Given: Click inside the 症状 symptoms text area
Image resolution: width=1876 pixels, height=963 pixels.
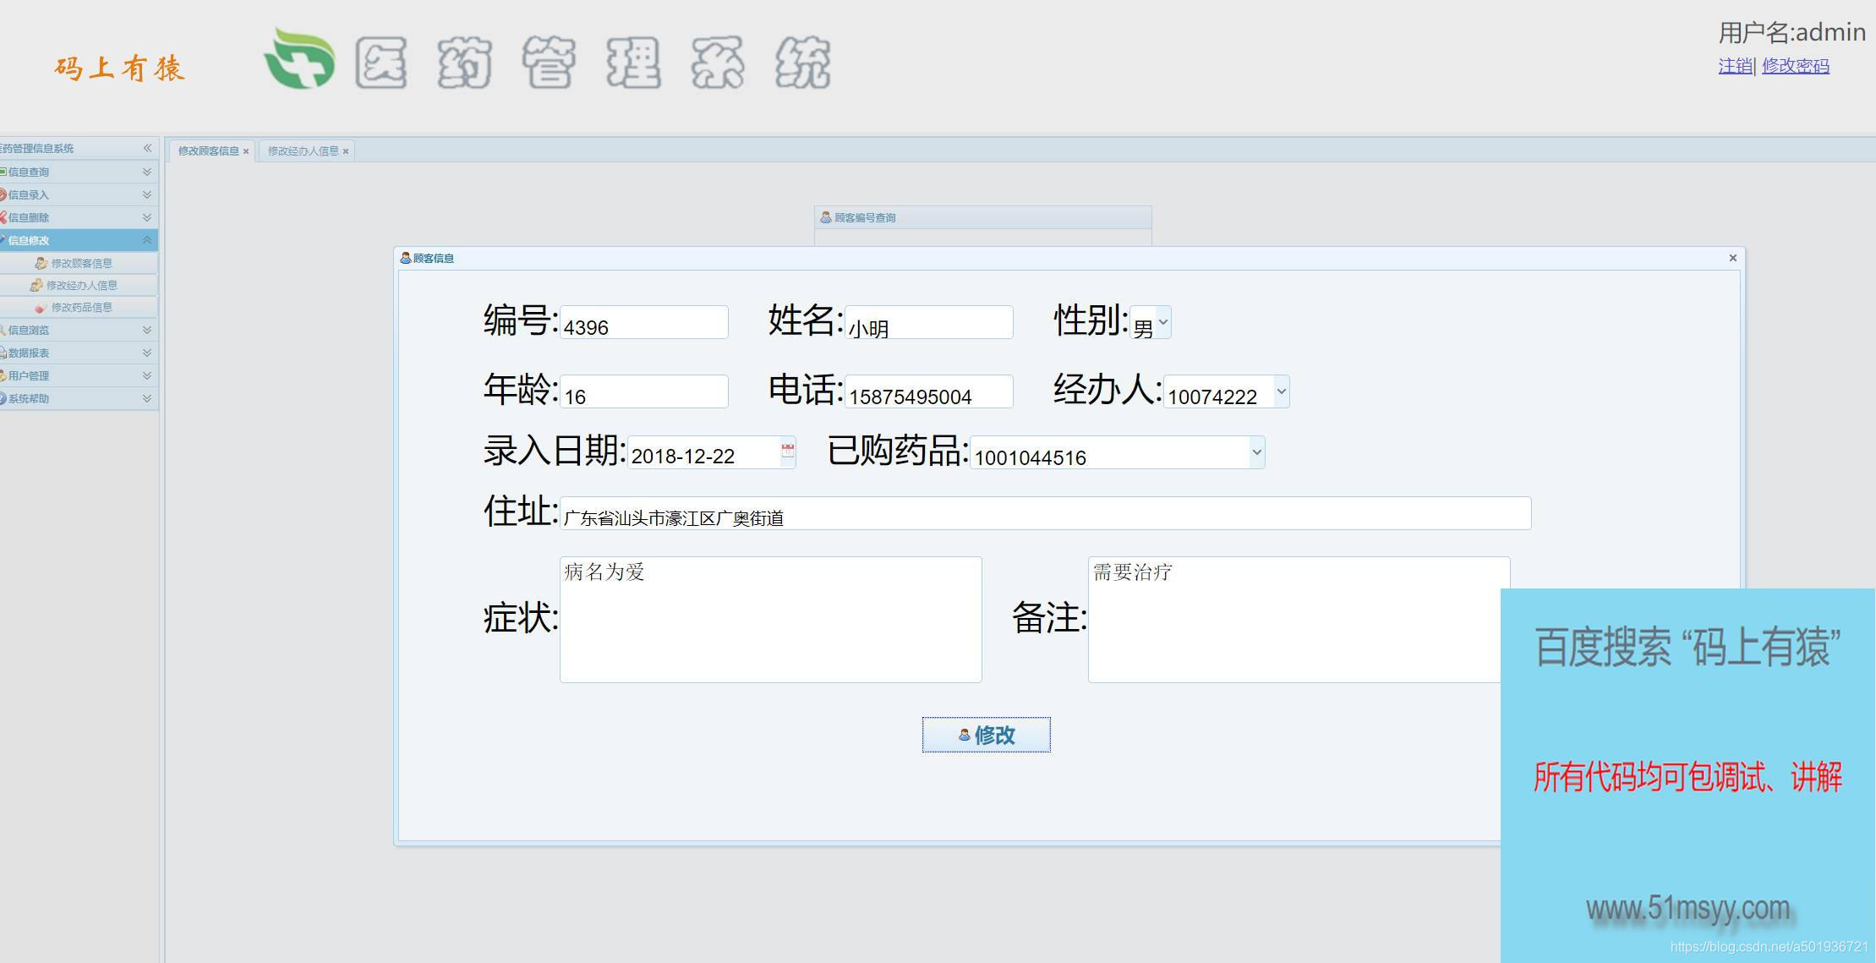Looking at the screenshot, I should (769, 619).
